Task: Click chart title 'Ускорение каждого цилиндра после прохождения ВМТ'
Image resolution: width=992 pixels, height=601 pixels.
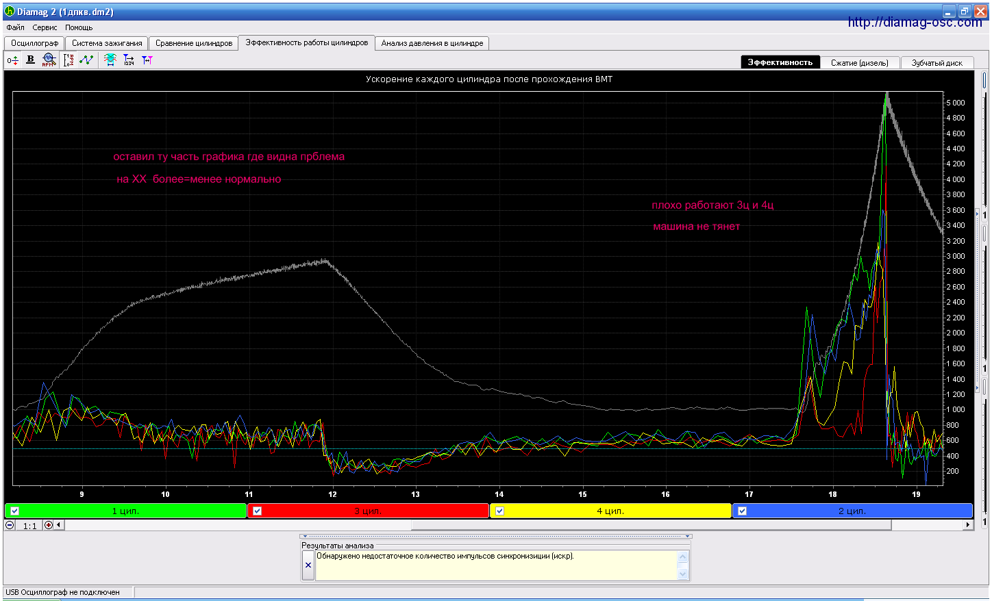Action: coord(489,79)
